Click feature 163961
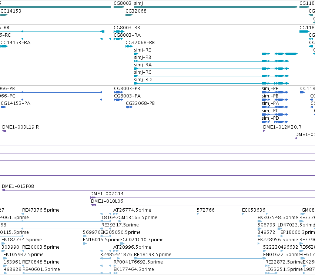Viewport: 315px width, 275px height. click(12, 262)
